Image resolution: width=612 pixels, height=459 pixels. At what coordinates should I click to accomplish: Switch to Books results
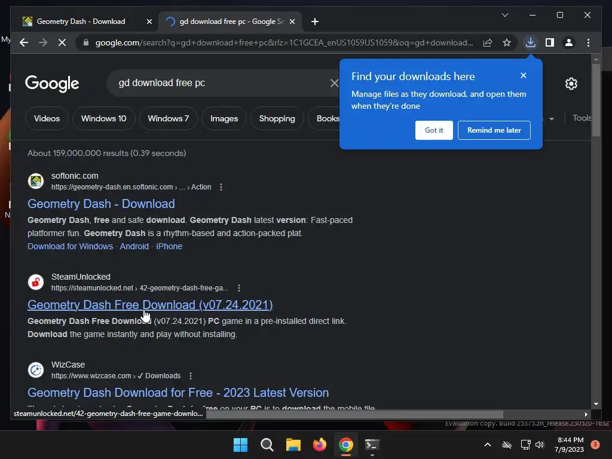(x=325, y=118)
